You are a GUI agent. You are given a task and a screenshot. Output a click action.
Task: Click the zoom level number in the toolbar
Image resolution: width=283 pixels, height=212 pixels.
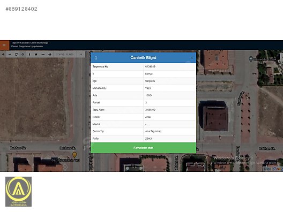(x=81, y=54)
